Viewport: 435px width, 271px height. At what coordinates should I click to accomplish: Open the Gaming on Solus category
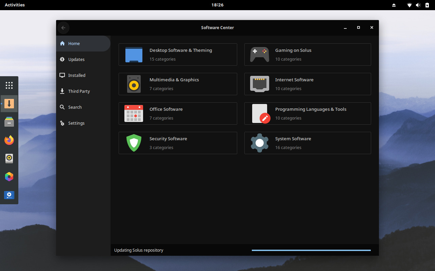pyautogui.click(x=308, y=54)
